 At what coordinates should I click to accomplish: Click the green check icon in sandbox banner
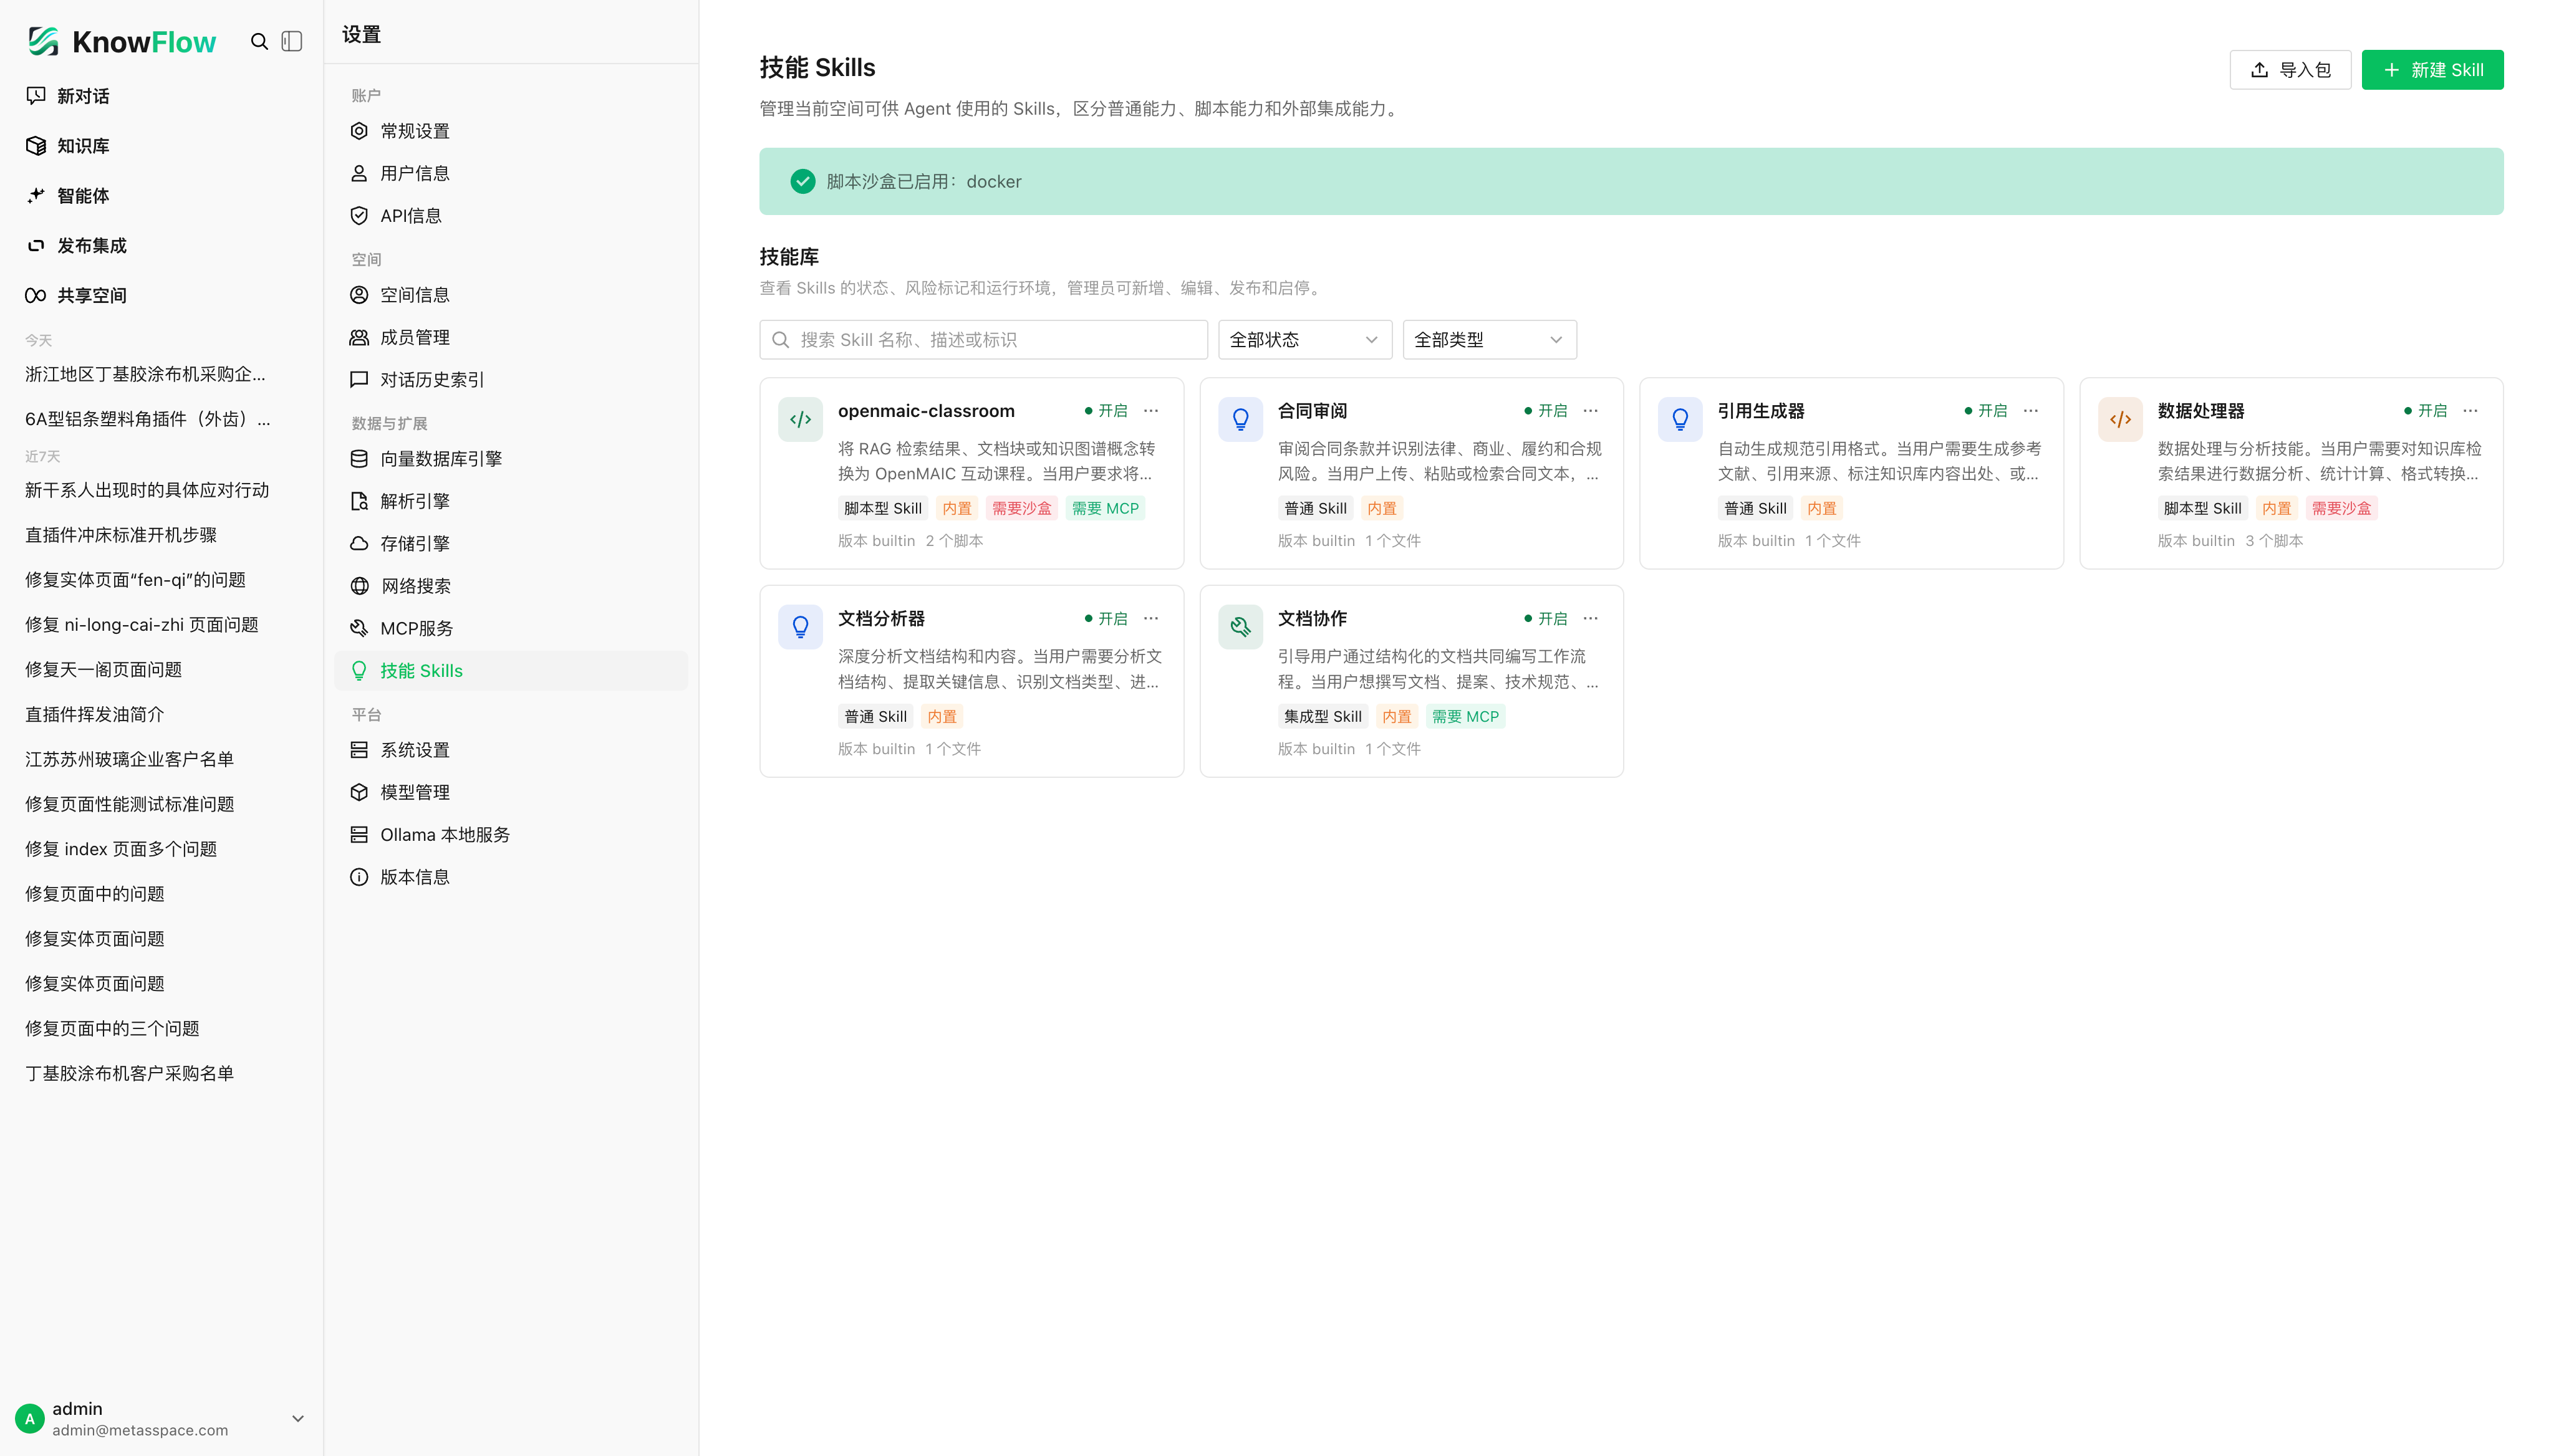coord(802,181)
